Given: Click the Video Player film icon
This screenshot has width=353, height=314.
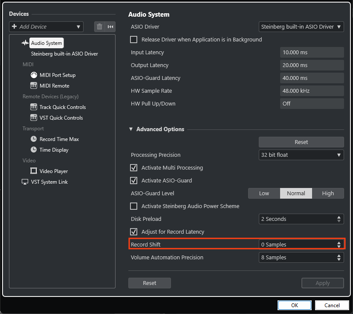Looking at the screenshot, I should pos(34,171).
